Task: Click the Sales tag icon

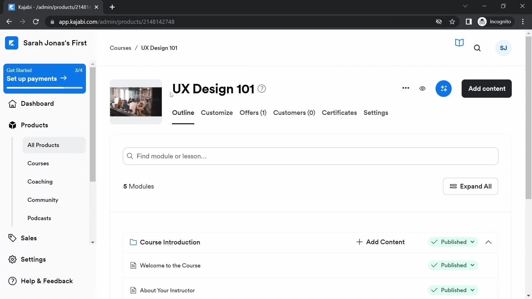Action: (12, 238)
